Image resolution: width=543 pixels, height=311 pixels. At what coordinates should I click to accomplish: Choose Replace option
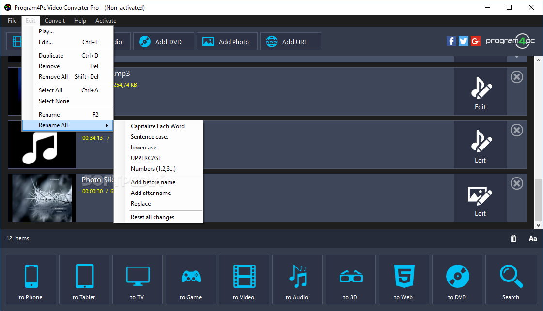click(x=158, y=204)
